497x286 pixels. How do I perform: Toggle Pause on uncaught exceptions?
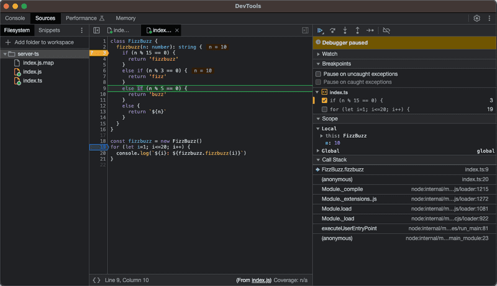tap(318, 74)
